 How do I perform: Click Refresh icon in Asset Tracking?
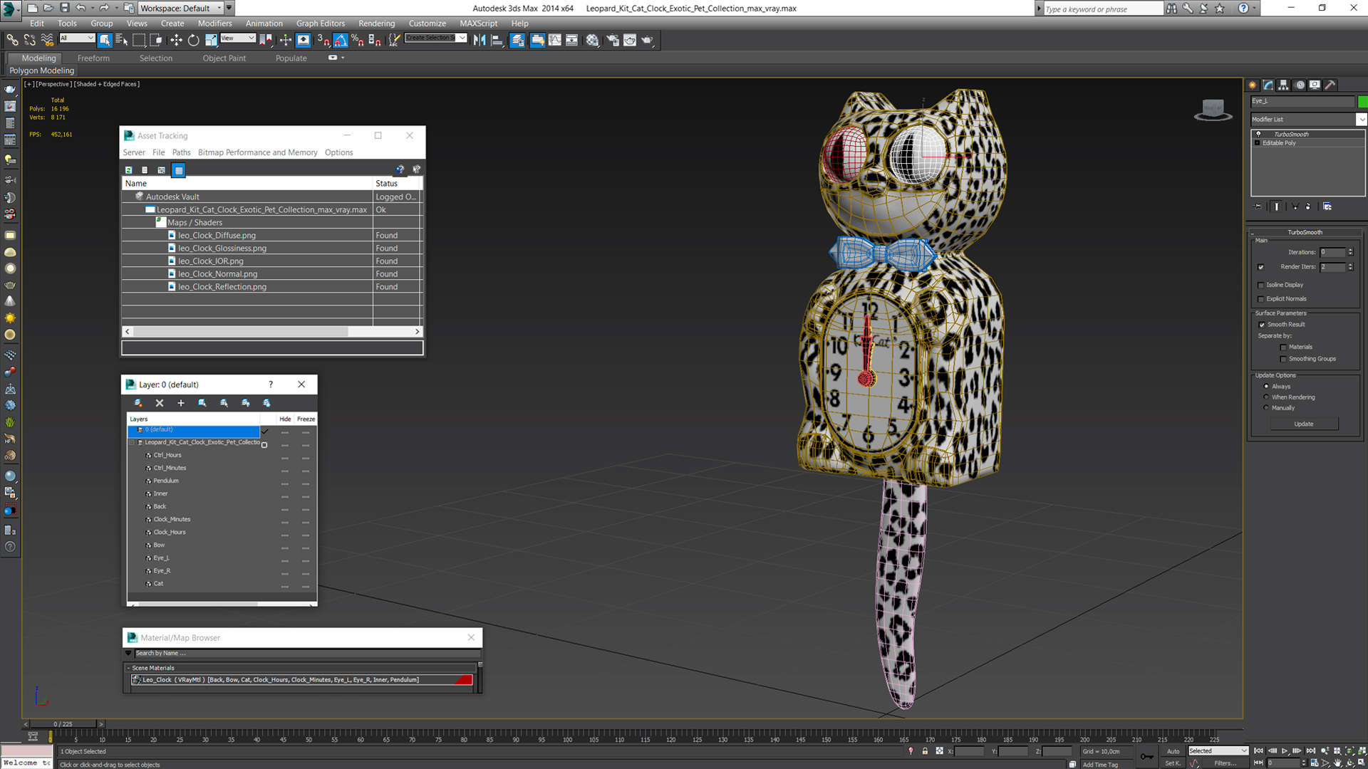(129, 169)
